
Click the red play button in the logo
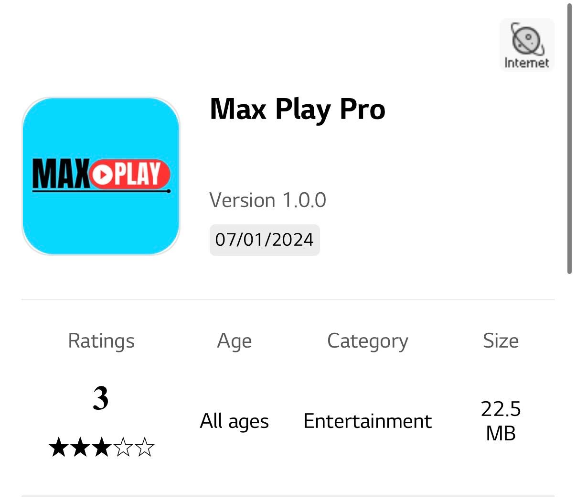(x=101, y=174)
